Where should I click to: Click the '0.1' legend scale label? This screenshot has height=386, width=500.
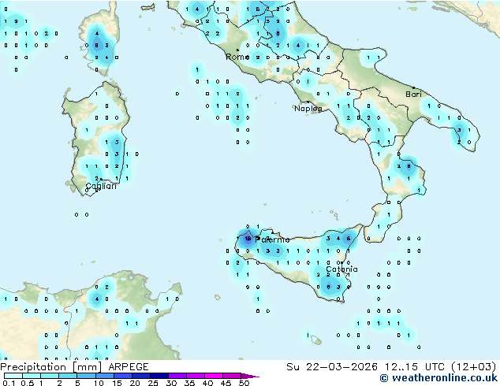9,383
